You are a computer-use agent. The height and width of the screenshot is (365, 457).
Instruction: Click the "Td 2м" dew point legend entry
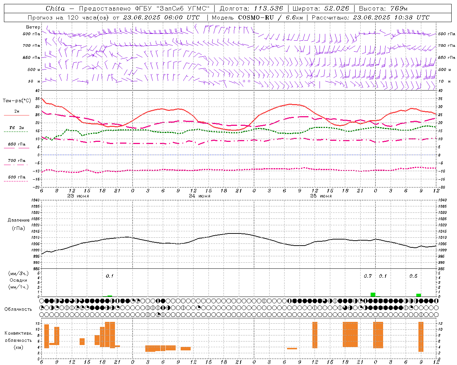(17, 128)
